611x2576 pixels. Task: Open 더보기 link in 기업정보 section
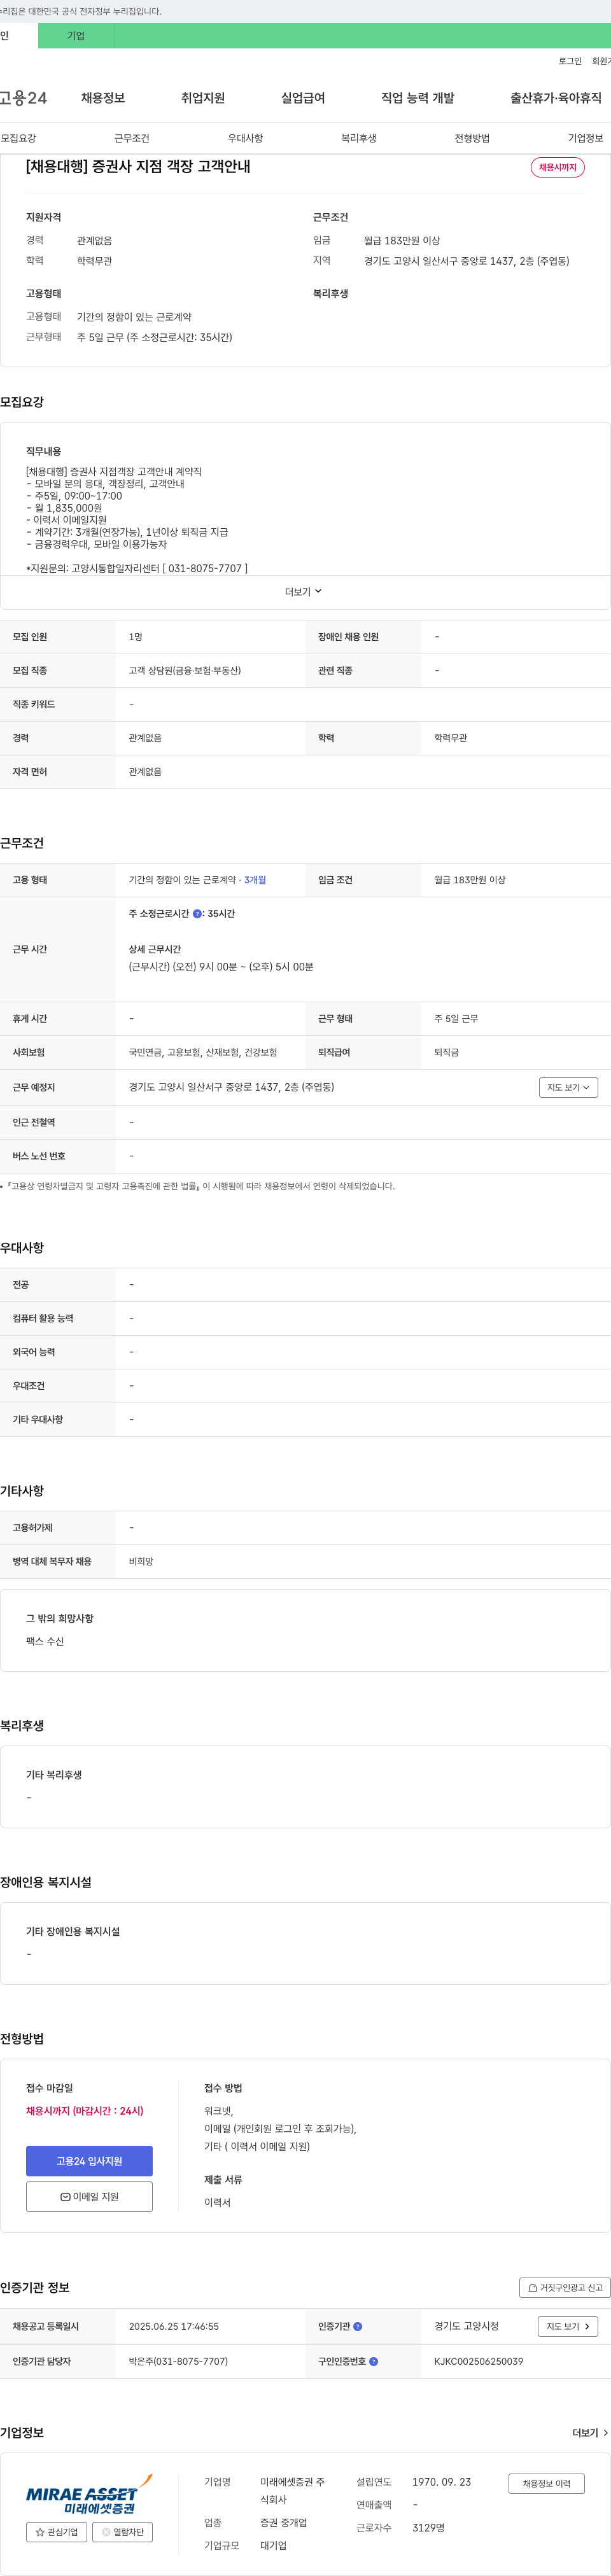pyautogui.click(x=590, y=2432)
